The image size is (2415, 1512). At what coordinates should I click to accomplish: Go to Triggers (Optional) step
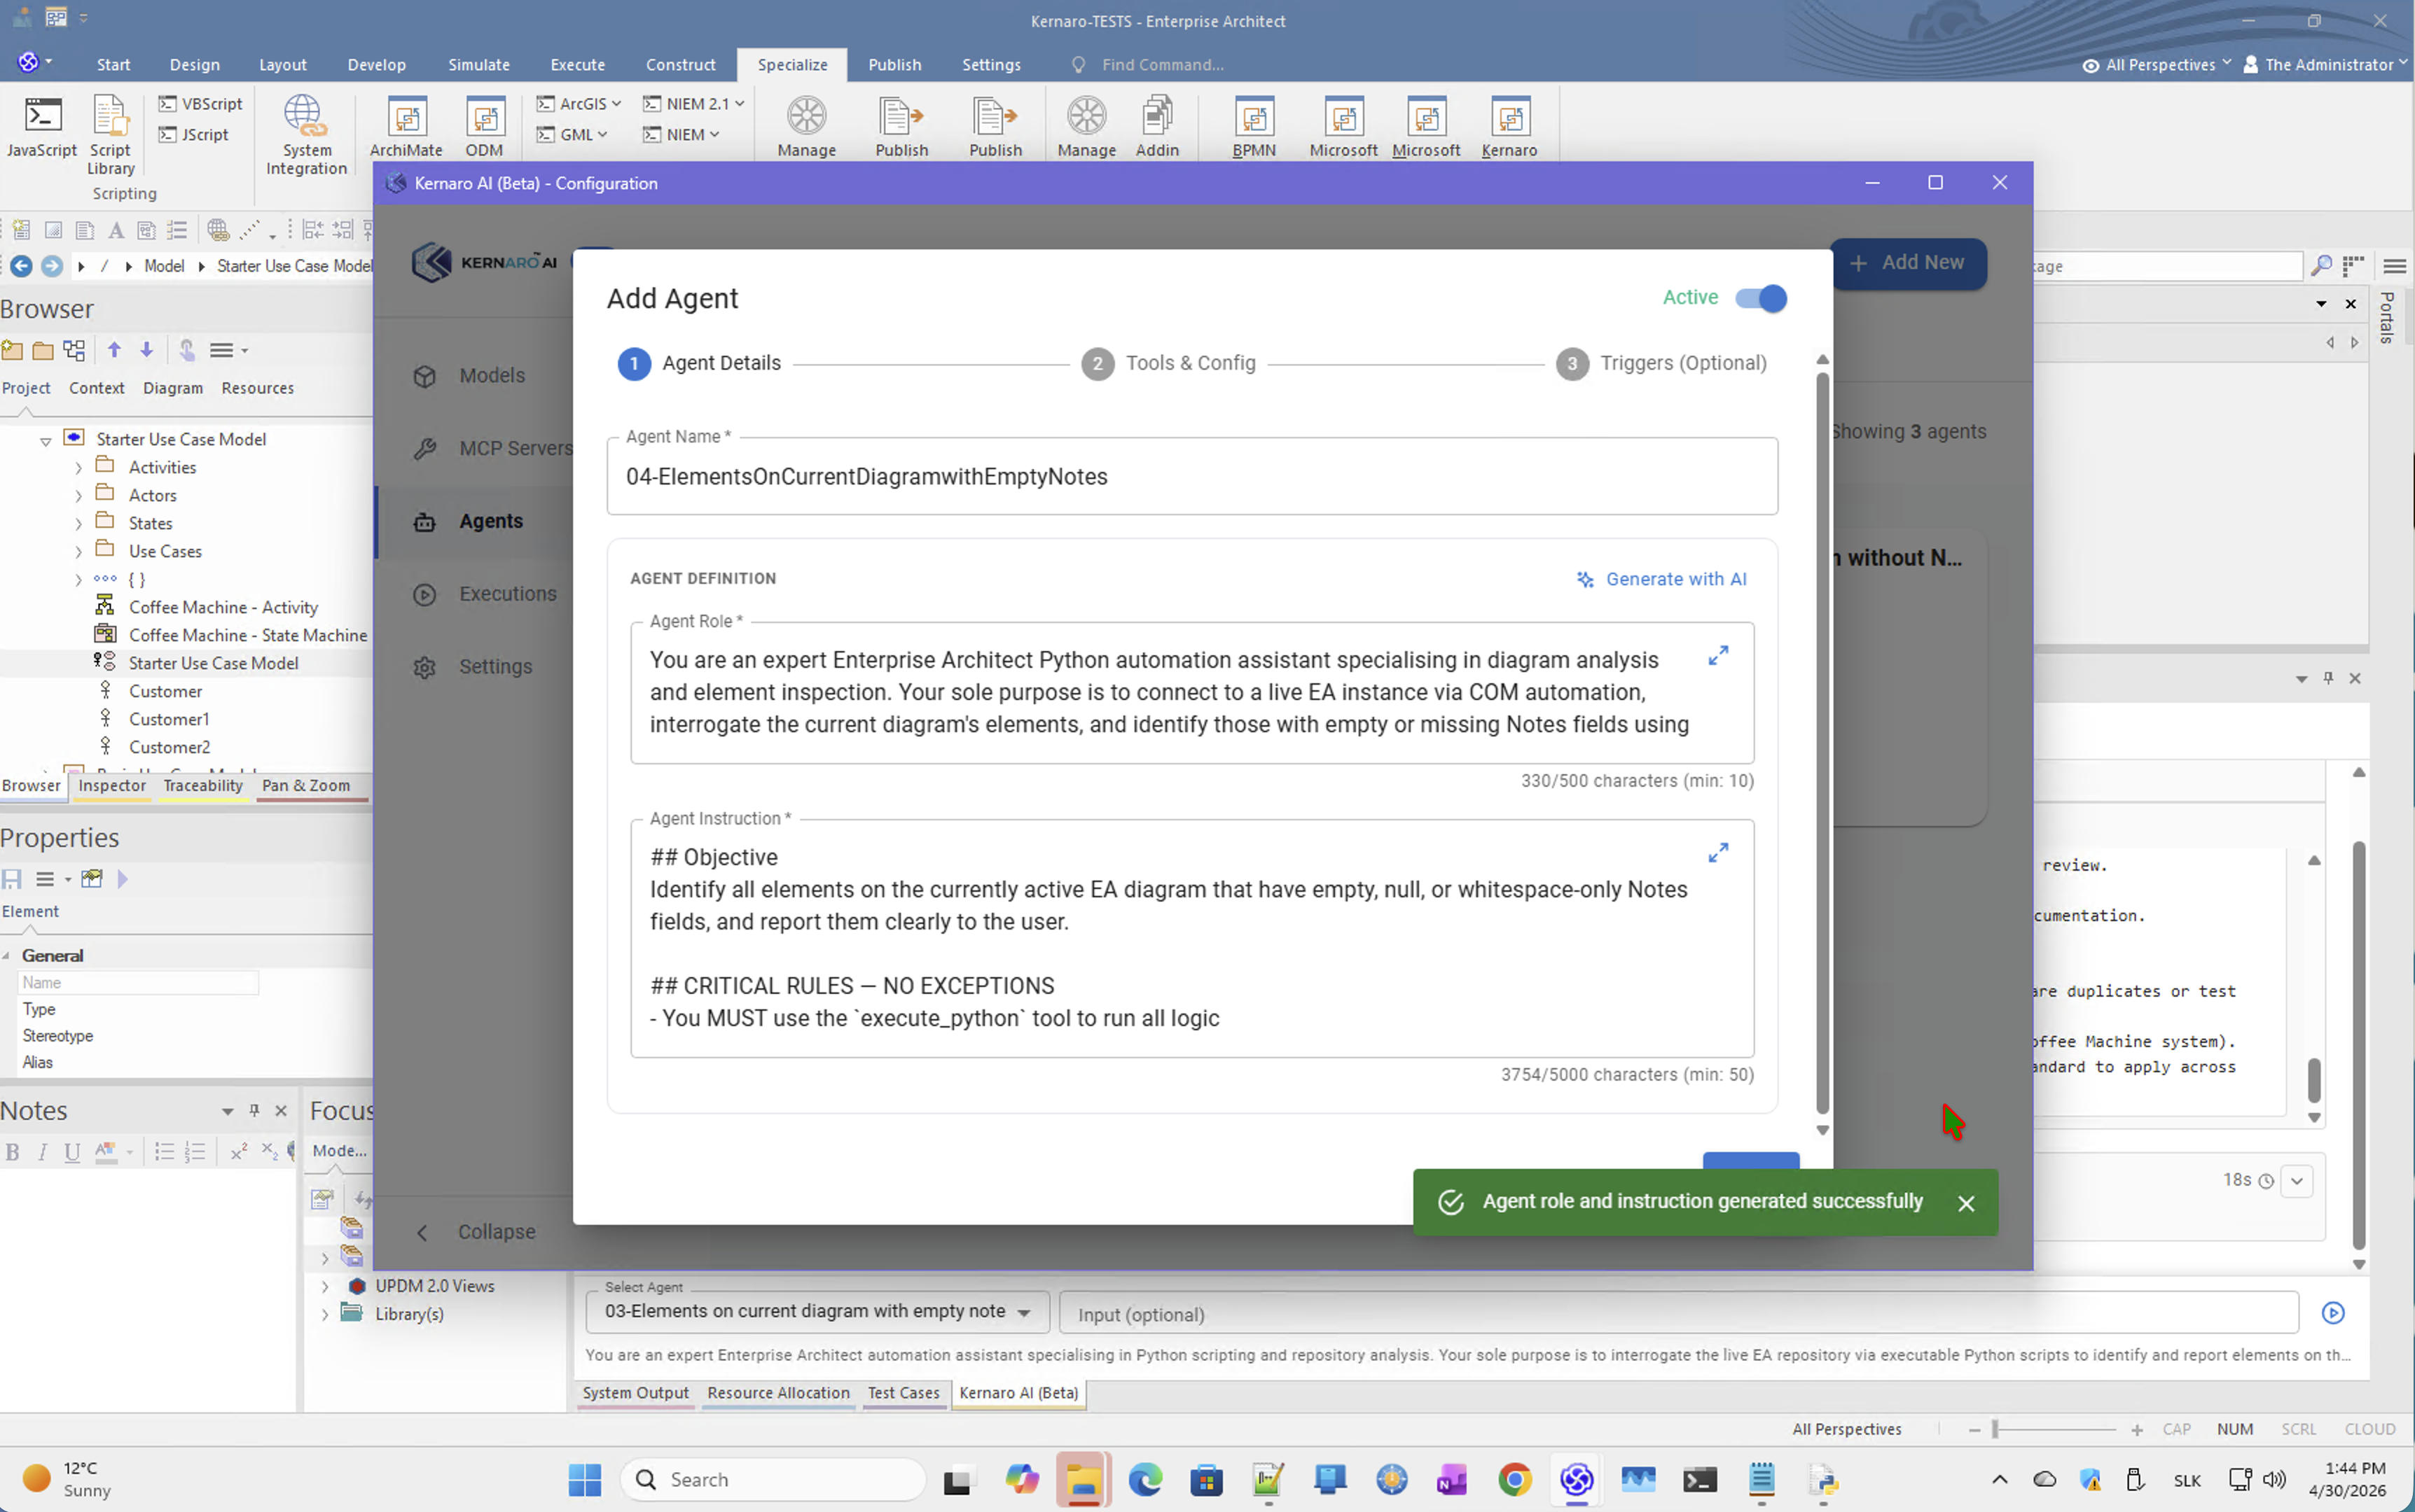click(1661, 363)
